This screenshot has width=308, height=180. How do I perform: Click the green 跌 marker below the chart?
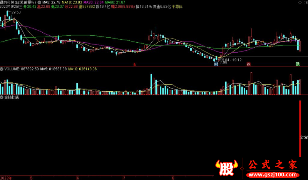(x=298, y=64)
